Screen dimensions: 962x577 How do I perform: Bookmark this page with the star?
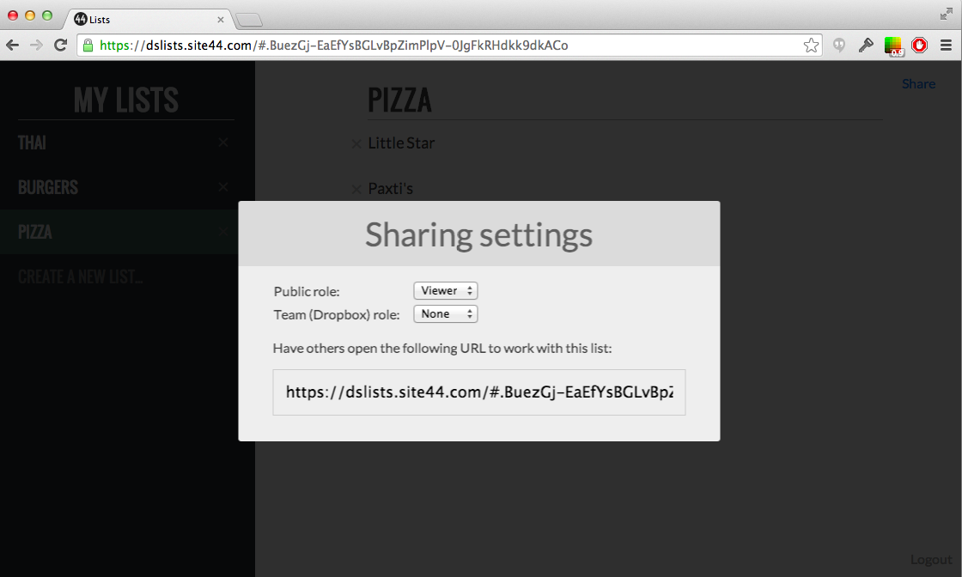click(x=811, y=46)
